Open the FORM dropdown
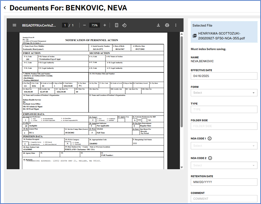This screenshot has width=261, height=204. point(224,93)
